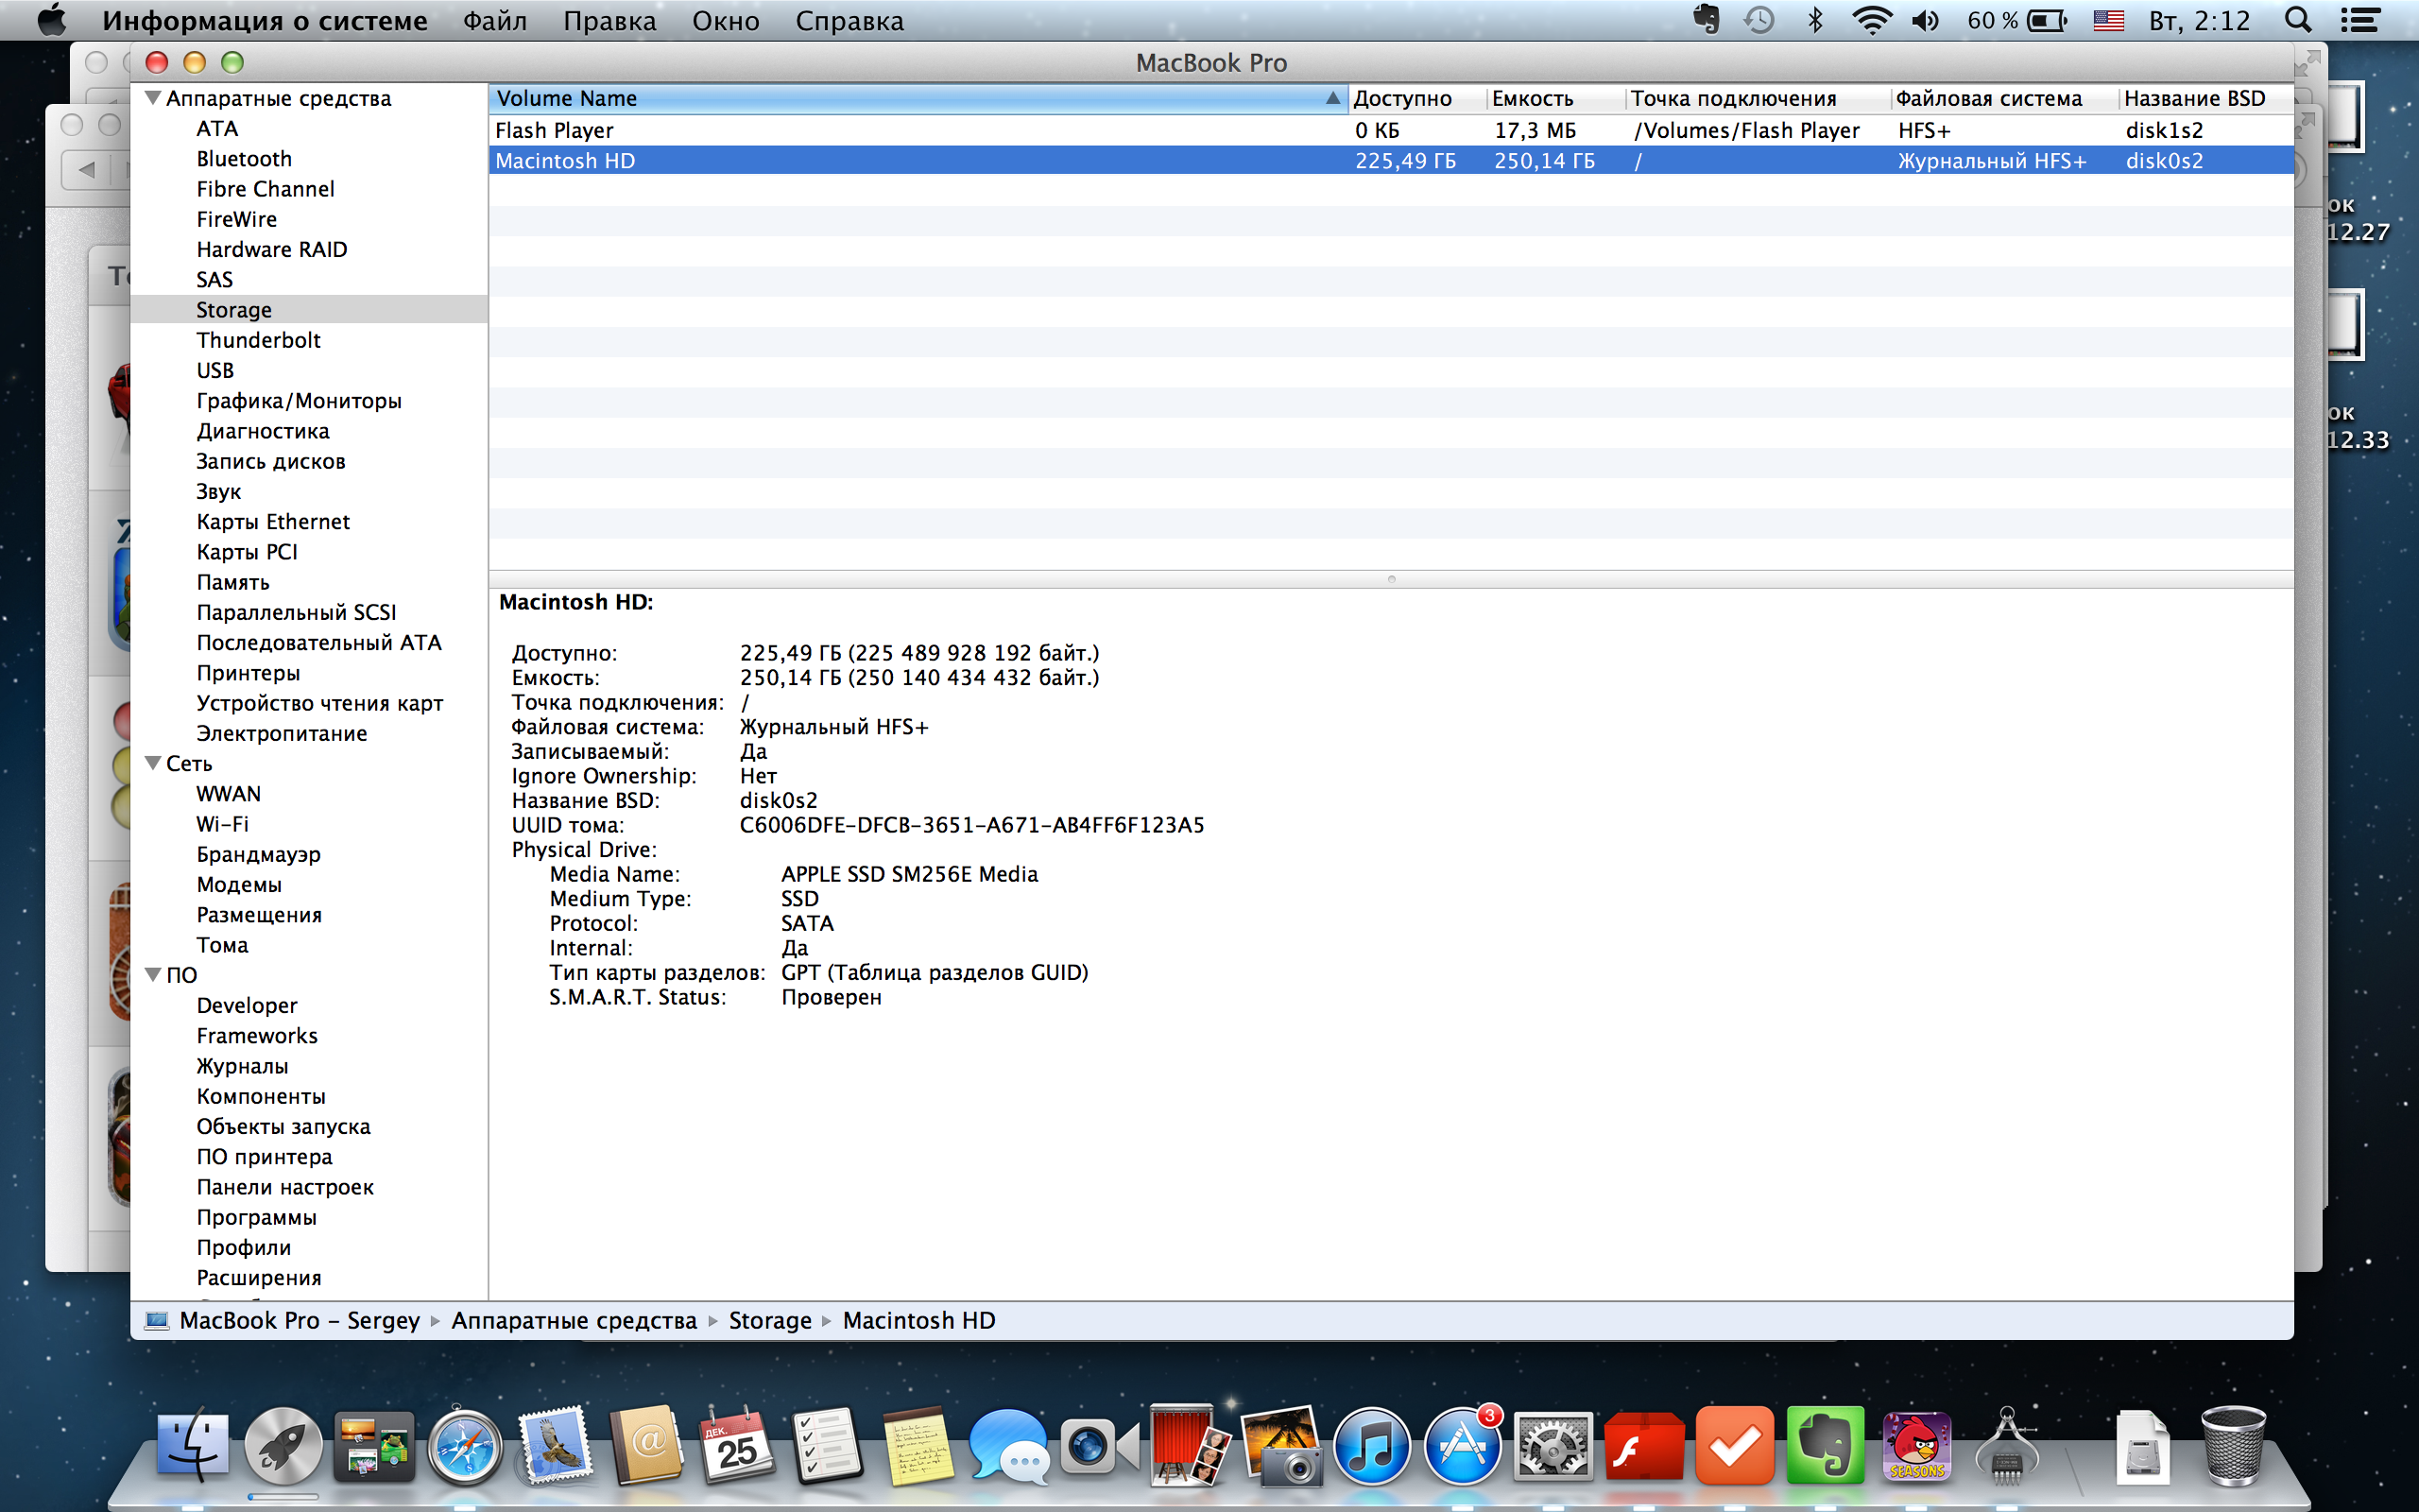Viewport: 2419px width, 1512px height.
Task: Open Trash in the Dock
Action: coord(2233,1446)
